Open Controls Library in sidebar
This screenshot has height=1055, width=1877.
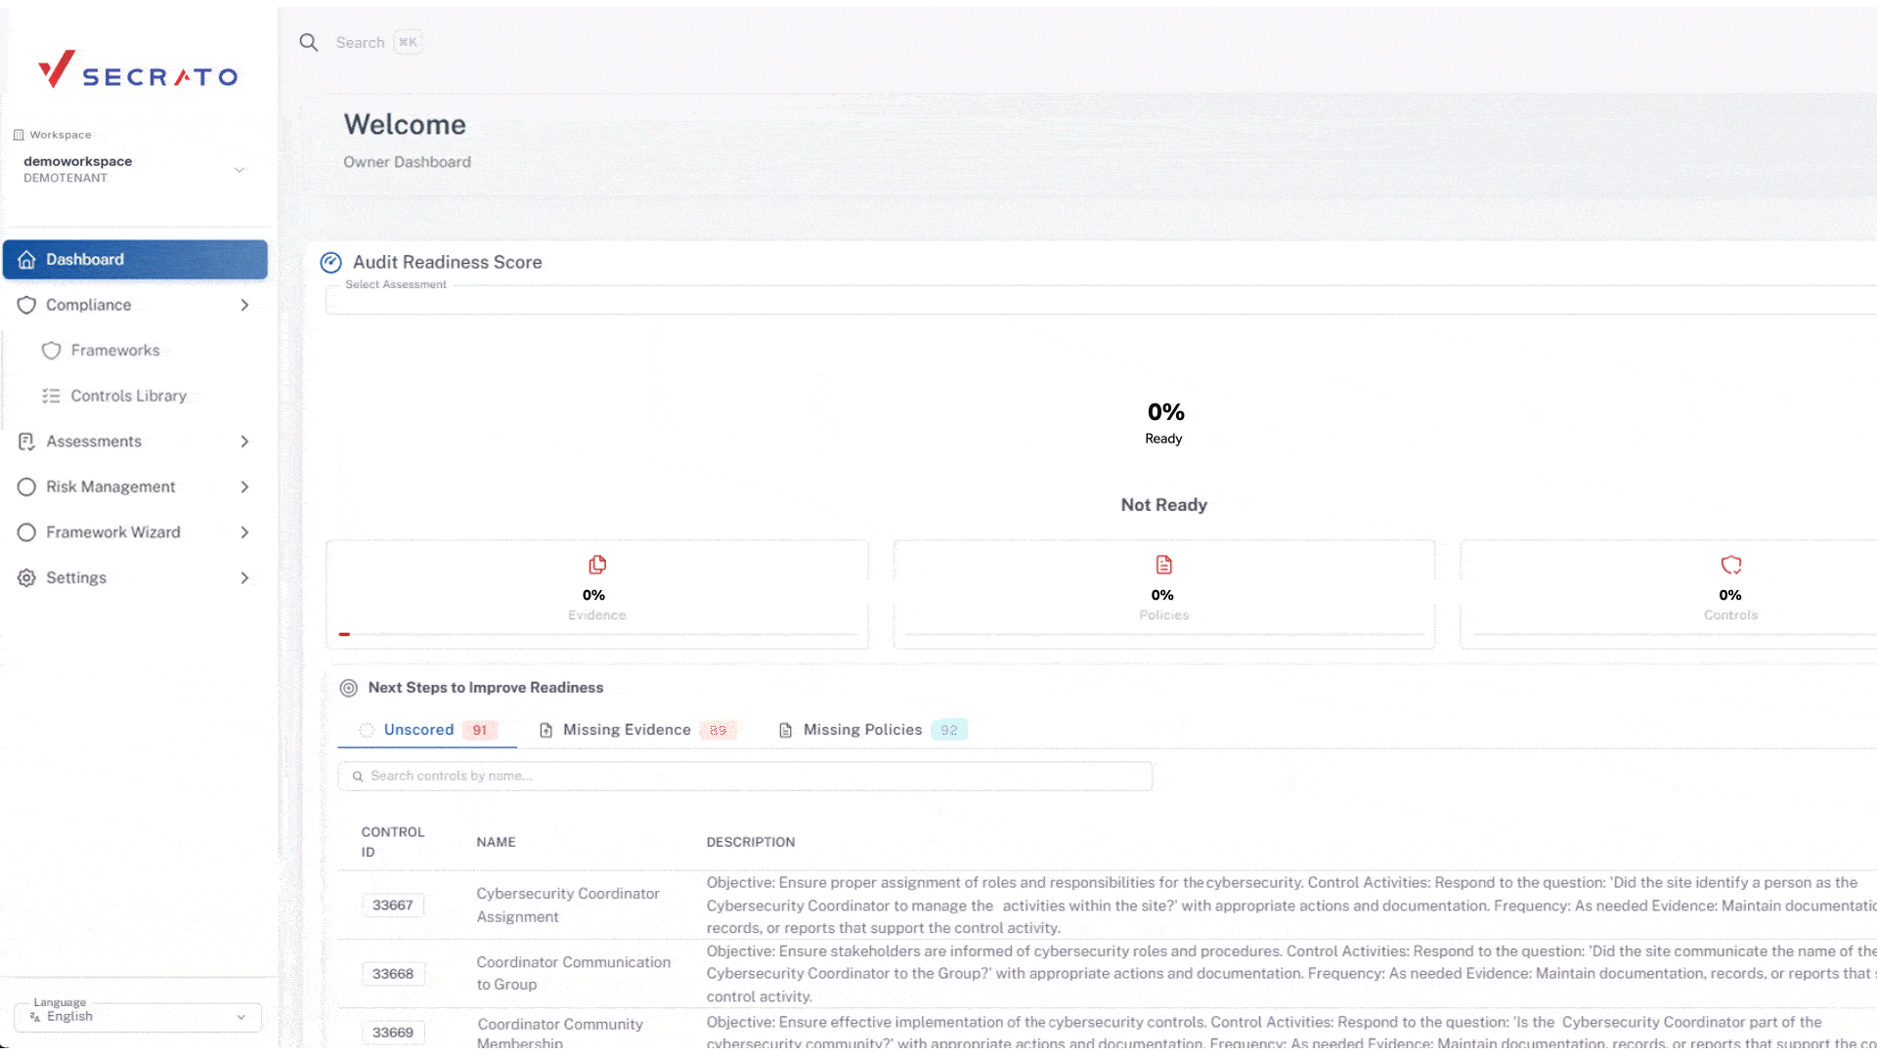(128, 396)
